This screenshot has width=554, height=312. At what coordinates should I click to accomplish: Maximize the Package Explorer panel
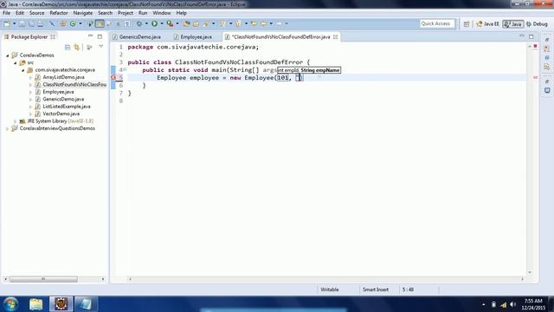tap(100, 36)
